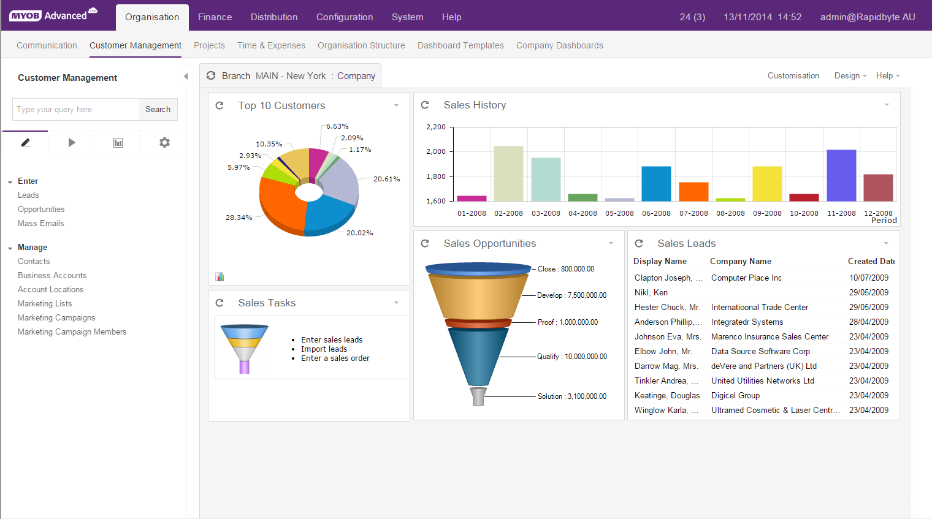Refresh the Sales Leads widget
932x519 pixels.
(639, 243)
